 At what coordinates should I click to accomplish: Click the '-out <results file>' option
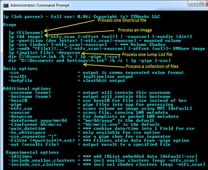coord(34,145)
